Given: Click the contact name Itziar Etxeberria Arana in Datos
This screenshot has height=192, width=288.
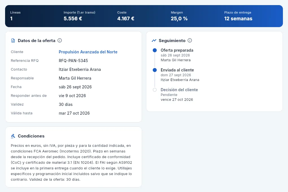Looking at the screenshot, I should pos(80,69).
